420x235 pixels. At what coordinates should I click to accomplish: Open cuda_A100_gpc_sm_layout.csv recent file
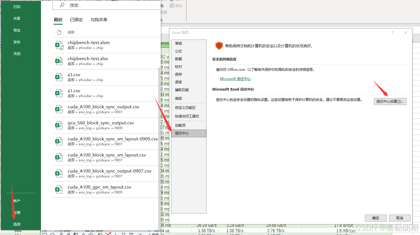click(x=107, y=189)
